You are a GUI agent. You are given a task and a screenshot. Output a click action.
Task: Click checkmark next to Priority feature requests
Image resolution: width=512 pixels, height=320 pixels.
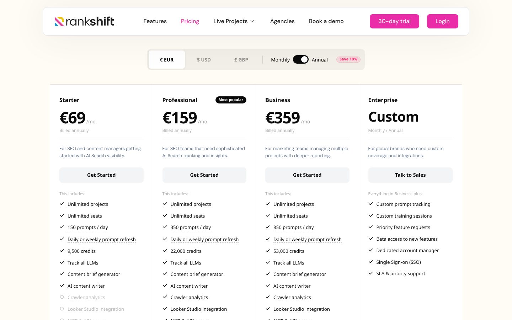371,227
